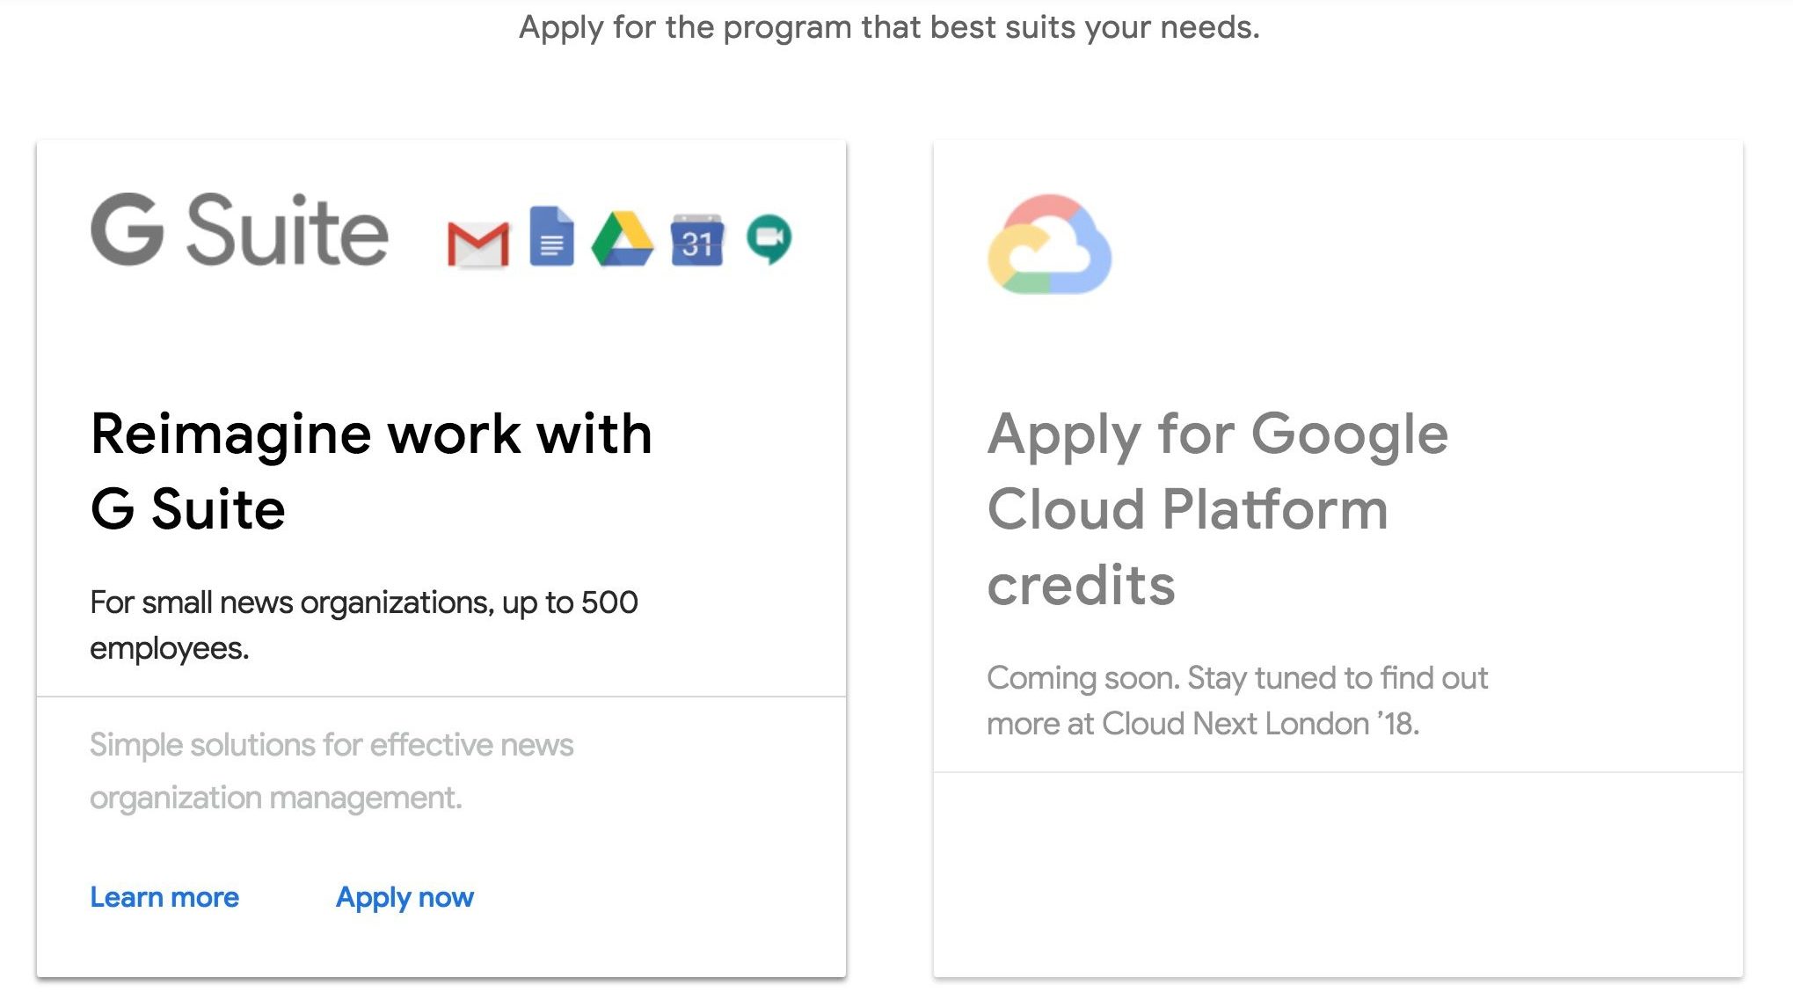Click the empty footer of the Cloud Platform card

(x=1337, y=874)
